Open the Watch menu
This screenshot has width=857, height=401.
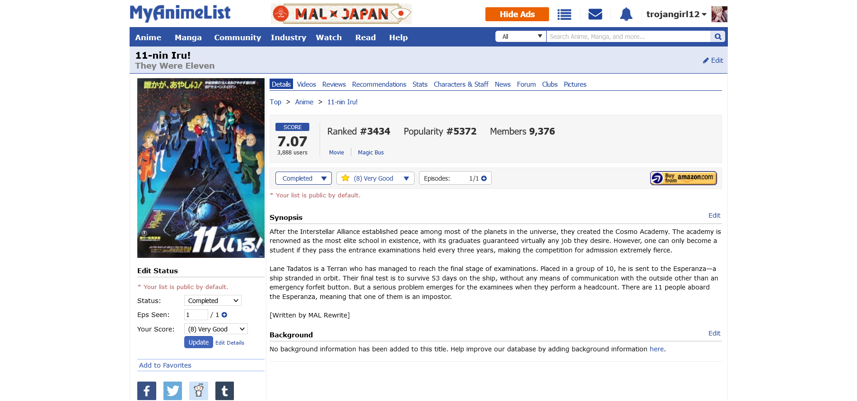coord(329,37)
